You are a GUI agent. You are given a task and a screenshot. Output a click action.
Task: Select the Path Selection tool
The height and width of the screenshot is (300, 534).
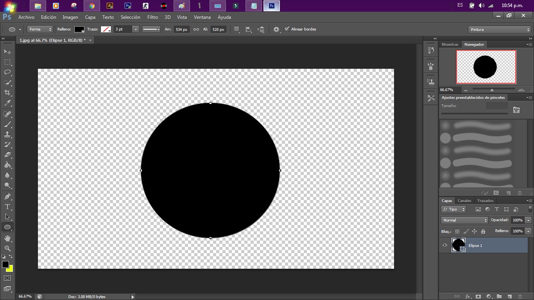pyautogui.click(x=7, y=216)
